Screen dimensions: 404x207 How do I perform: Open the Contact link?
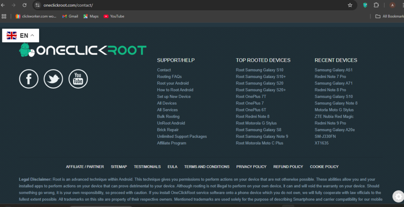click(164, 70)
